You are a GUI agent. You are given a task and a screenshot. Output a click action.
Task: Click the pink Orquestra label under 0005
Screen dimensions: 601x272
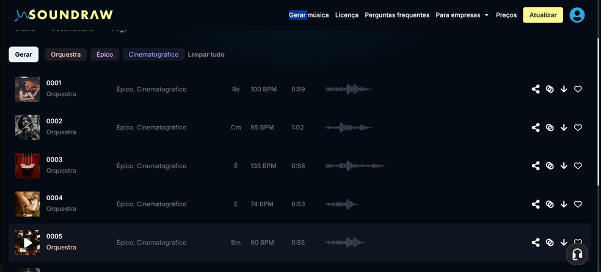(61, 247)
